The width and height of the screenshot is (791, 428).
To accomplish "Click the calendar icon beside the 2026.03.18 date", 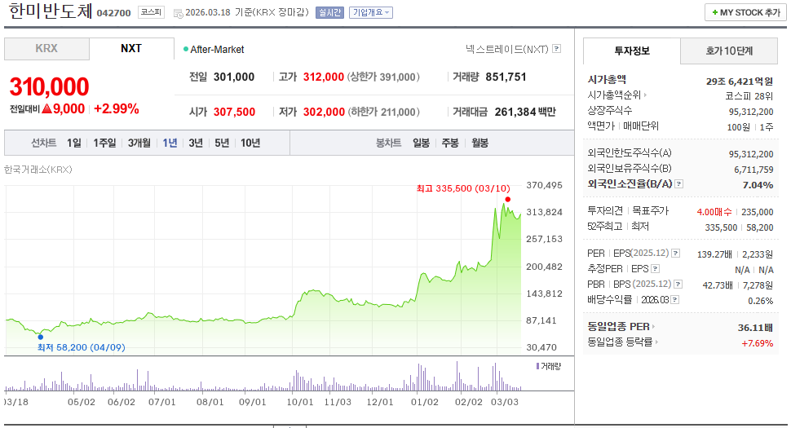I will pyautogui.click(x=178, y=14).
